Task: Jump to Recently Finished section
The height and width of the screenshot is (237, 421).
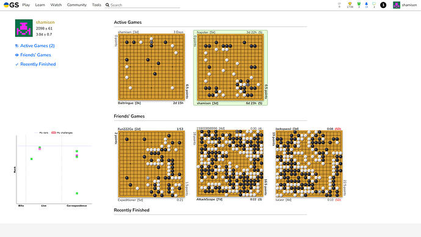Action: (x=38, y=64)
